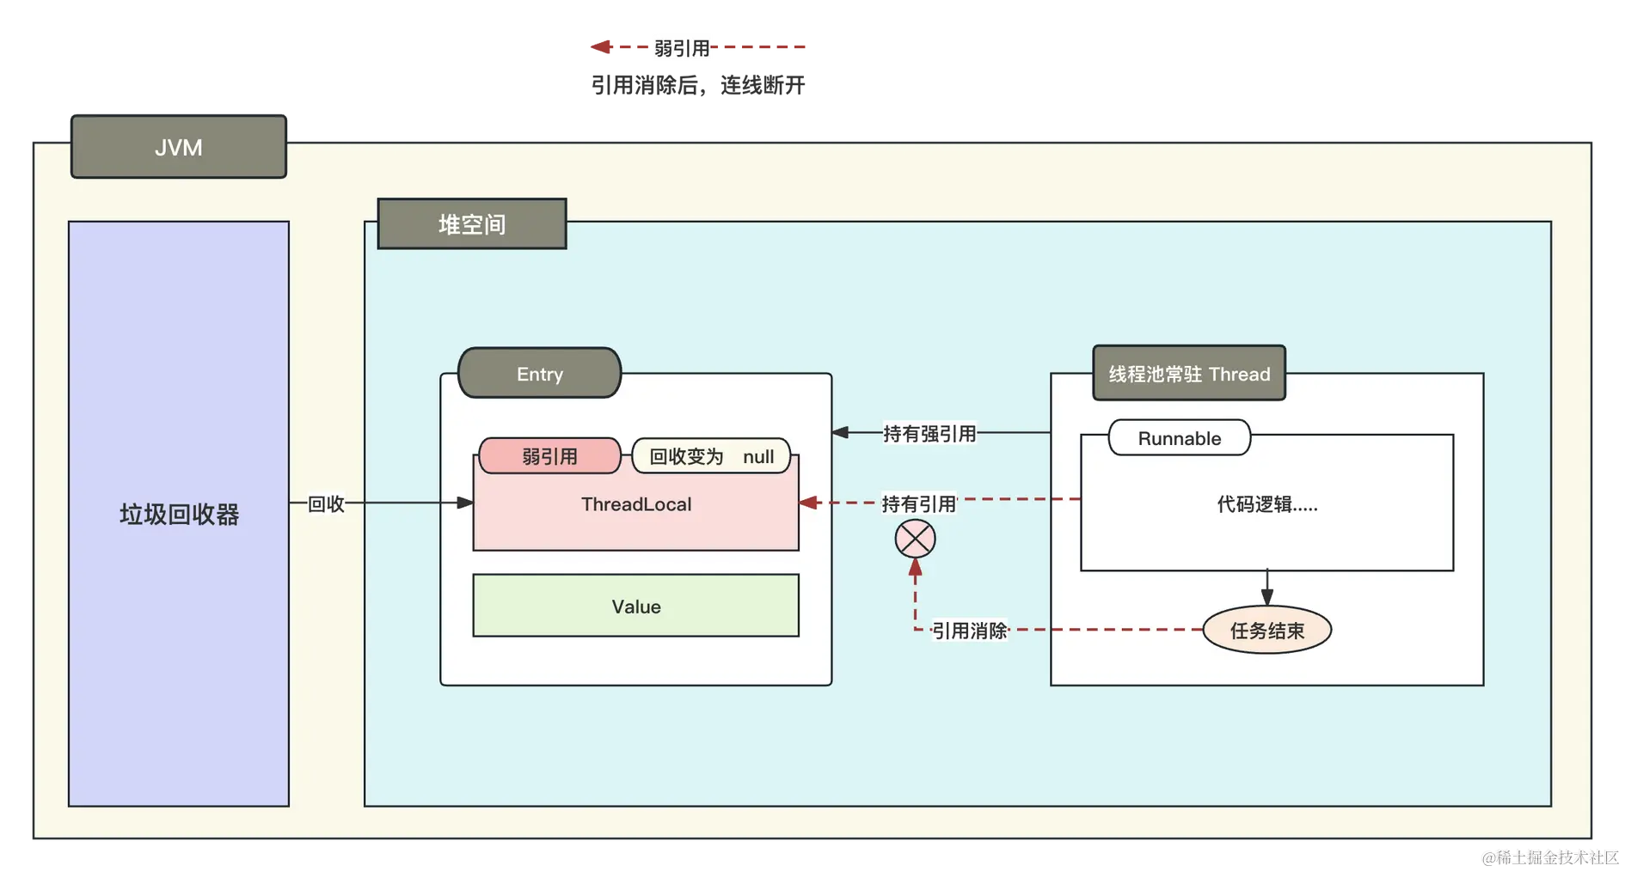Image resolution: width=1625 pixels, height=872 pixels.
Task: Click the 回收变为 null badge
Action: pos(710,456)
